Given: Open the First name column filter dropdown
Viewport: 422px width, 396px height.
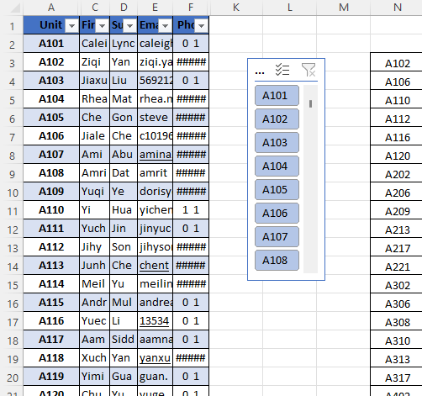Looking at the screenshot, I should (102, 26).
